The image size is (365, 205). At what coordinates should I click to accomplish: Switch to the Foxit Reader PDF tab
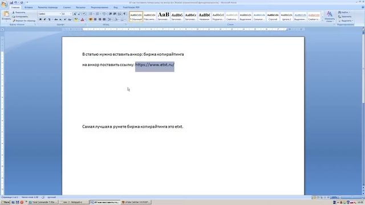pyautogui.click(x=131, y=7)
